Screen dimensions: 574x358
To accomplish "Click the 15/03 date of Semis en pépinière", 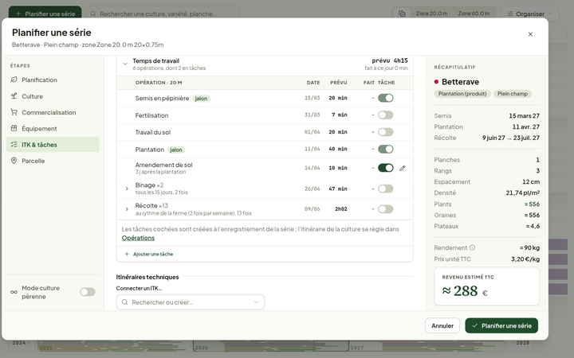I will tap(313, 98).
